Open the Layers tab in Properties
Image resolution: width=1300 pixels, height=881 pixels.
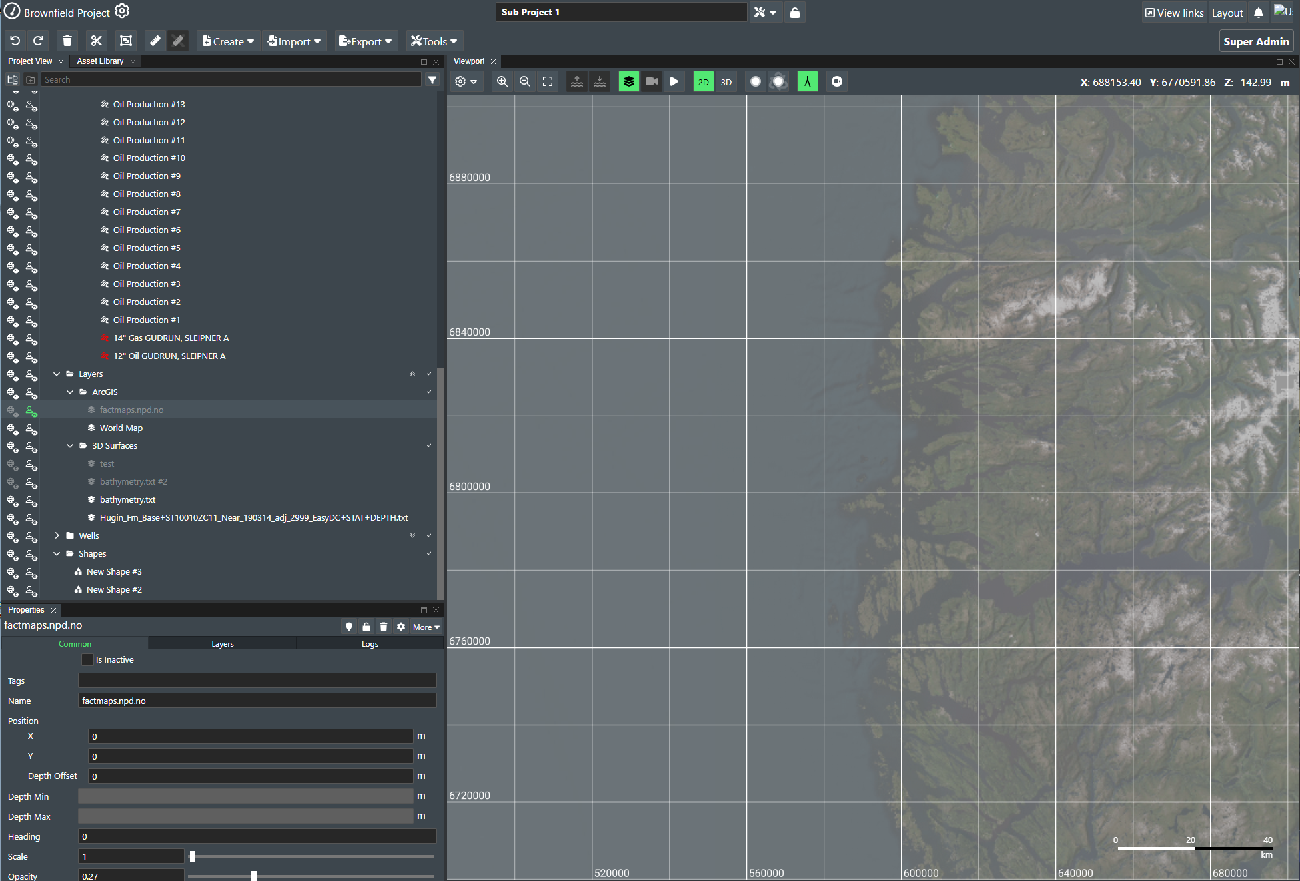pyautogui.click(x=223, y=644)
